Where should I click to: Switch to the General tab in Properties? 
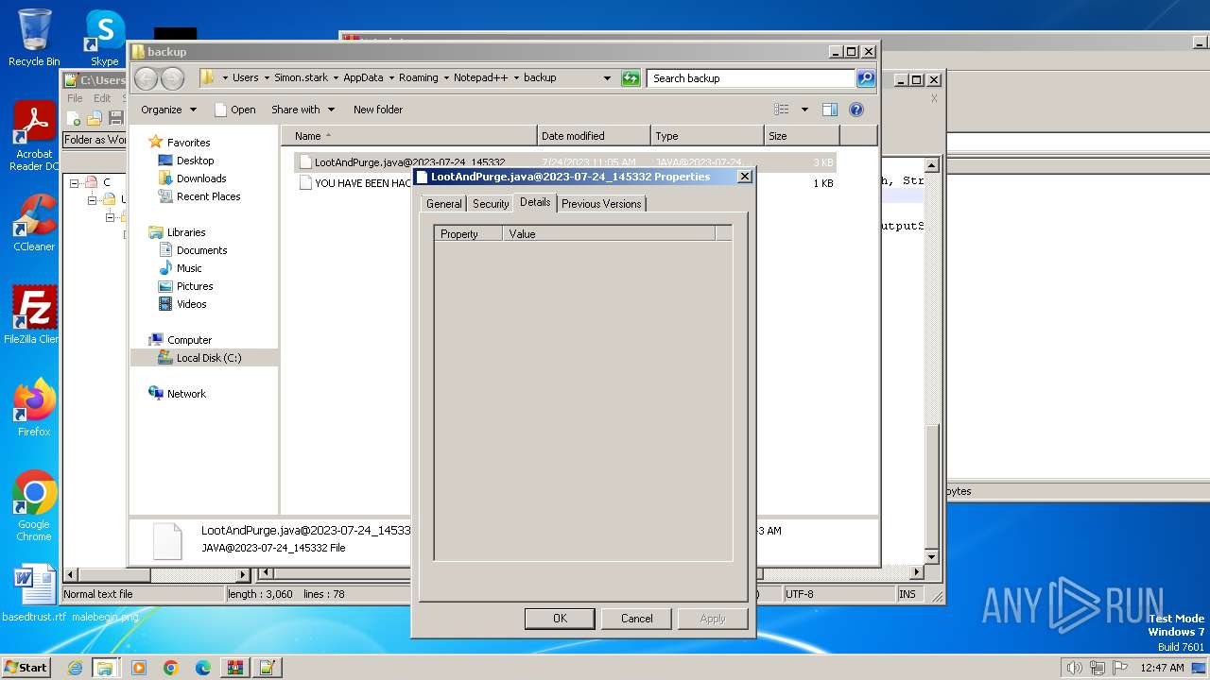click(443, 204)
